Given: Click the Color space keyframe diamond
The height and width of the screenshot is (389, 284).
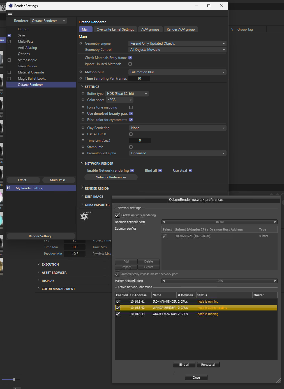Looking at the screenshot, I should click(83, 100).
